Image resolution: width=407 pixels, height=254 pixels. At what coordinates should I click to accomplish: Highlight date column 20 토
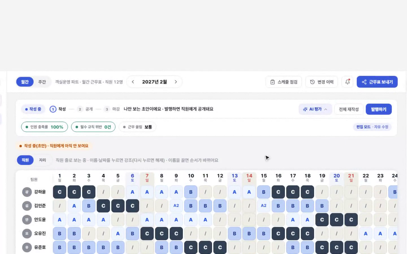[337, 178]
